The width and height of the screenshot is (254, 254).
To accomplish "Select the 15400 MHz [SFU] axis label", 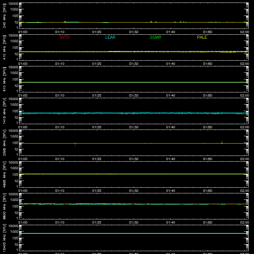I will [4, 238].
